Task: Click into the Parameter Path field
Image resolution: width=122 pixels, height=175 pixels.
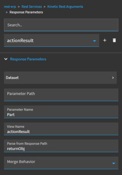Action: pyautogui.click(x=61, y=95)
